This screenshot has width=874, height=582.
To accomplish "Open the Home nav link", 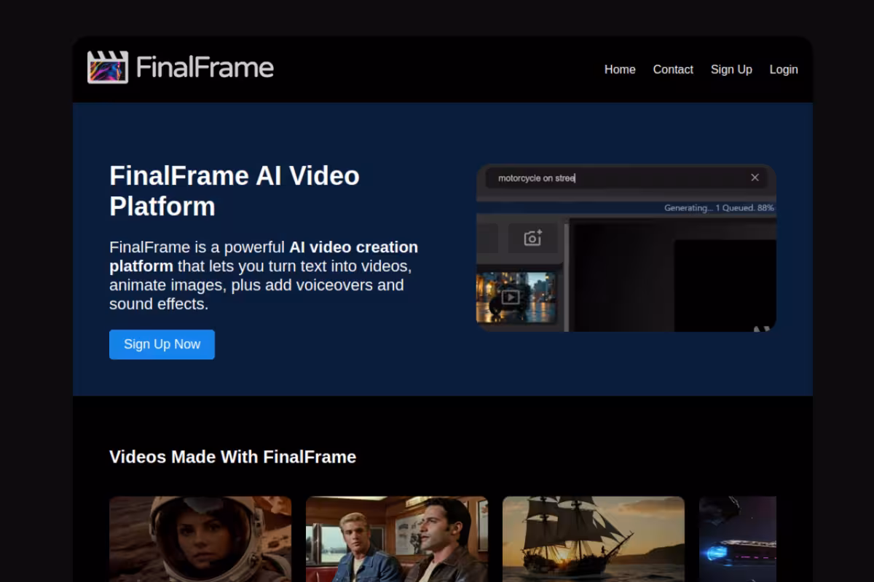I will tap(620, 69).
